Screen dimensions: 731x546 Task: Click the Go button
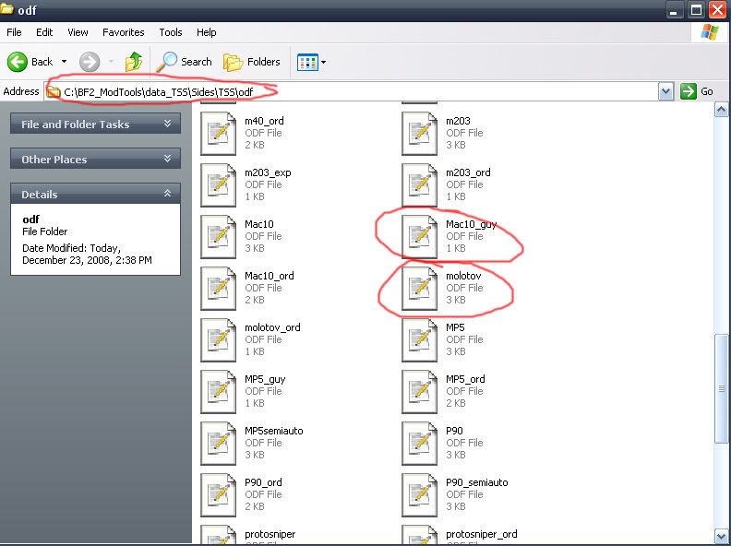(x=697, y=91)
